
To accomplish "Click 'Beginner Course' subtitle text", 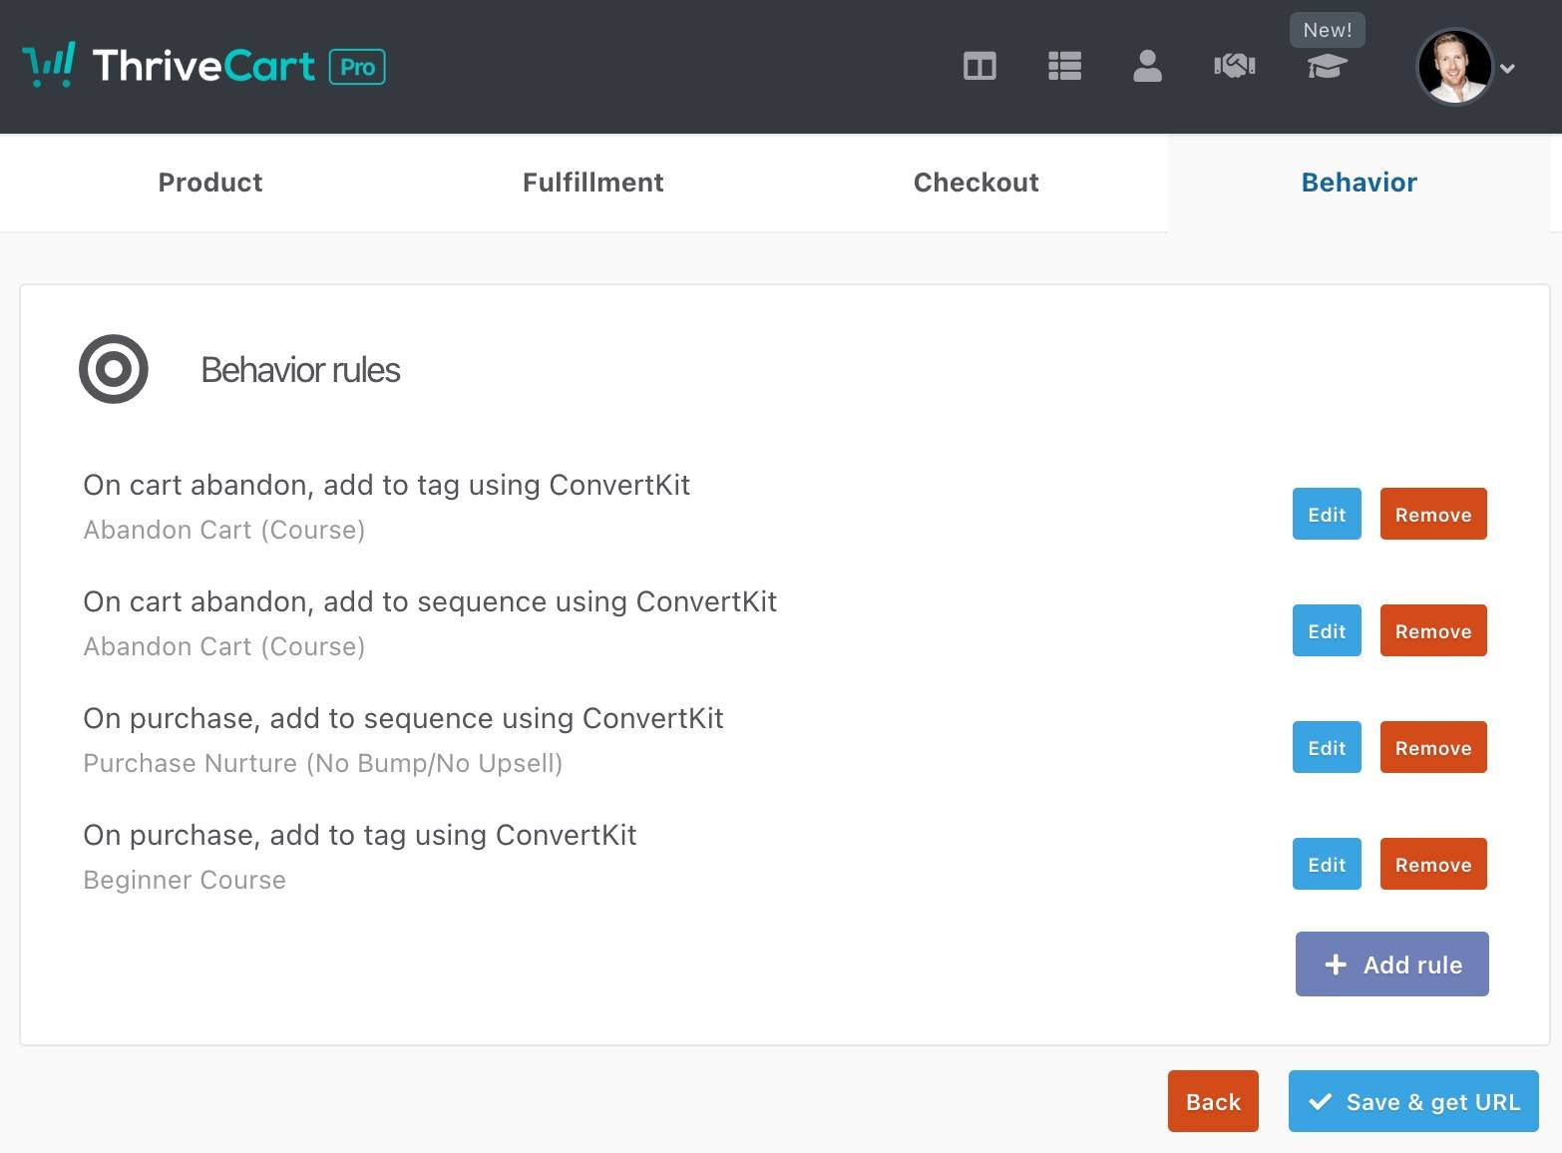I will tap(185, 880).
